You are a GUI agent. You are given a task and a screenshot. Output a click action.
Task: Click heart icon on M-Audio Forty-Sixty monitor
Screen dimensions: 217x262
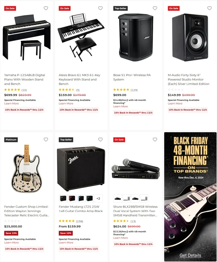pos(210,8)
